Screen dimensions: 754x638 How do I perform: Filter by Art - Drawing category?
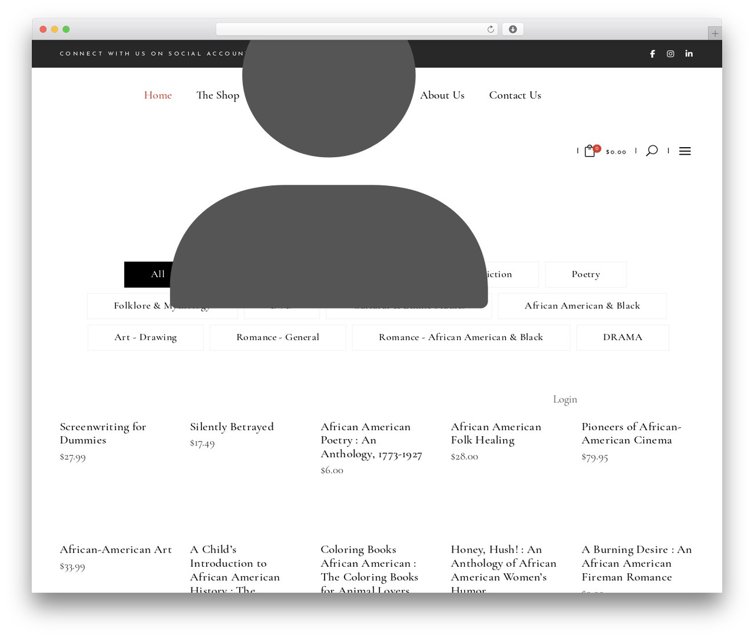pyautogui.click(x=145, y=337)
